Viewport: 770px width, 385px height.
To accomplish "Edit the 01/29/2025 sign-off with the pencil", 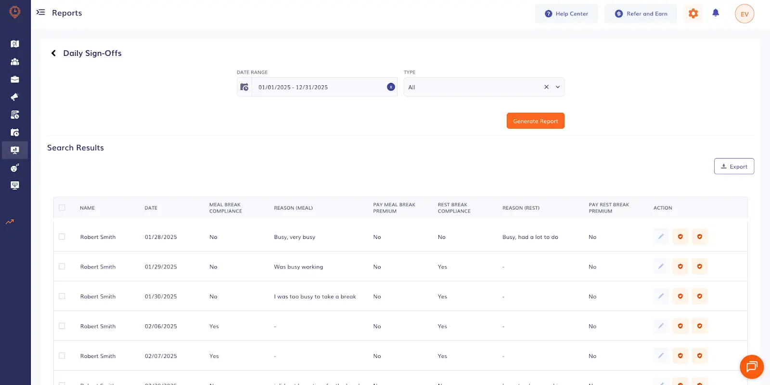I will 661,266.
